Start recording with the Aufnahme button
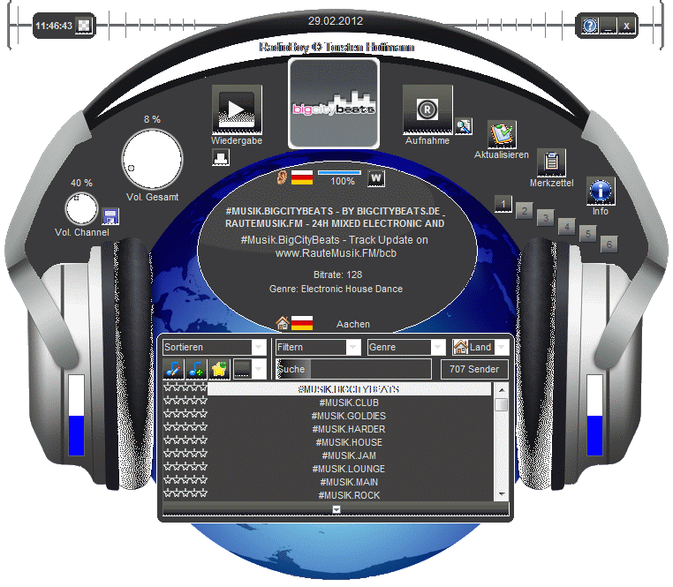 coord(427,109)
